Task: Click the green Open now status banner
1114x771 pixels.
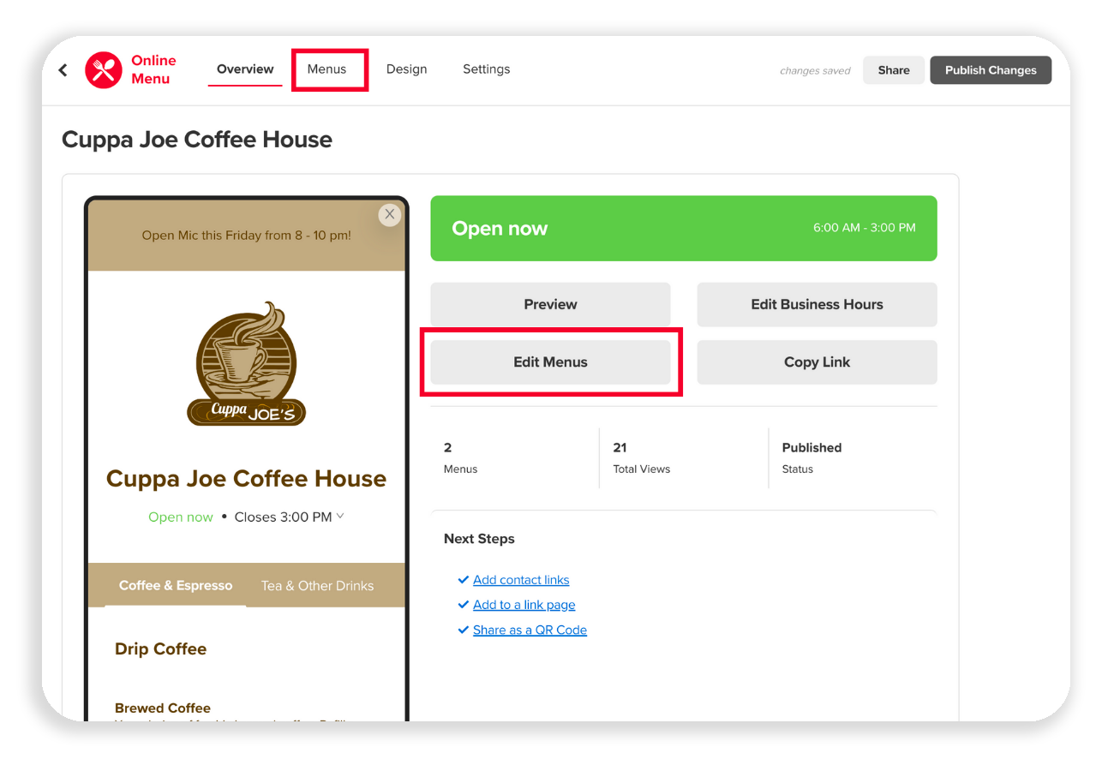Action: 684,229
